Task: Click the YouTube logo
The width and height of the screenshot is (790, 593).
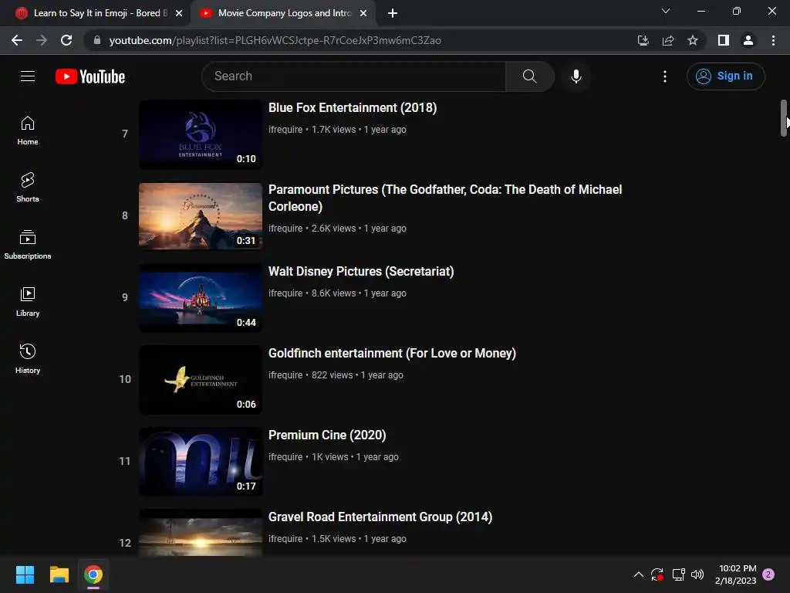Action: coord(90,76)
